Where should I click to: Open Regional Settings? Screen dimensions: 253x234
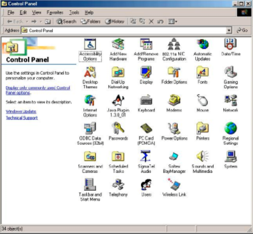click(230, 134)
